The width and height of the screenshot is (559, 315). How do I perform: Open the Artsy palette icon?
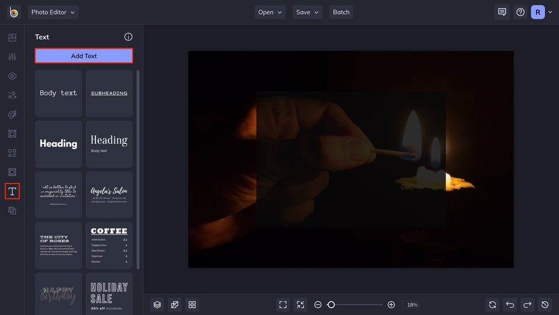(12, 114)
